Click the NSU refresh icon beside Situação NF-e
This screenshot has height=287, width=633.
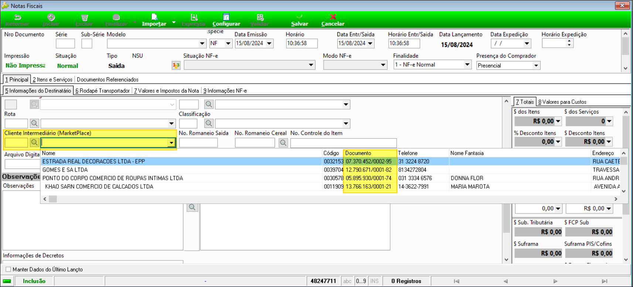click(x=176, y=65)
